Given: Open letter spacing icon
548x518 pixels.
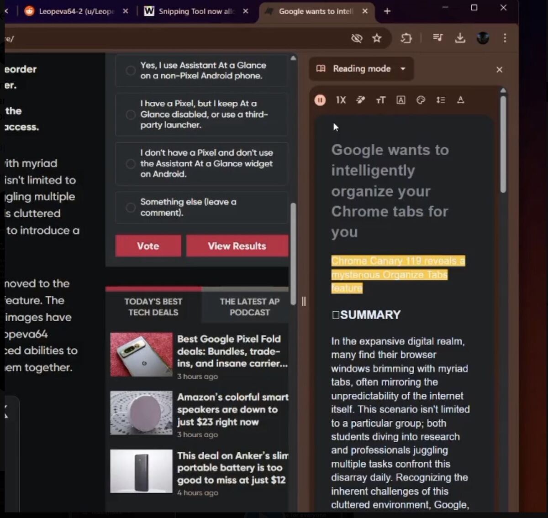Looking at the screenshot, I should [461, 100].
